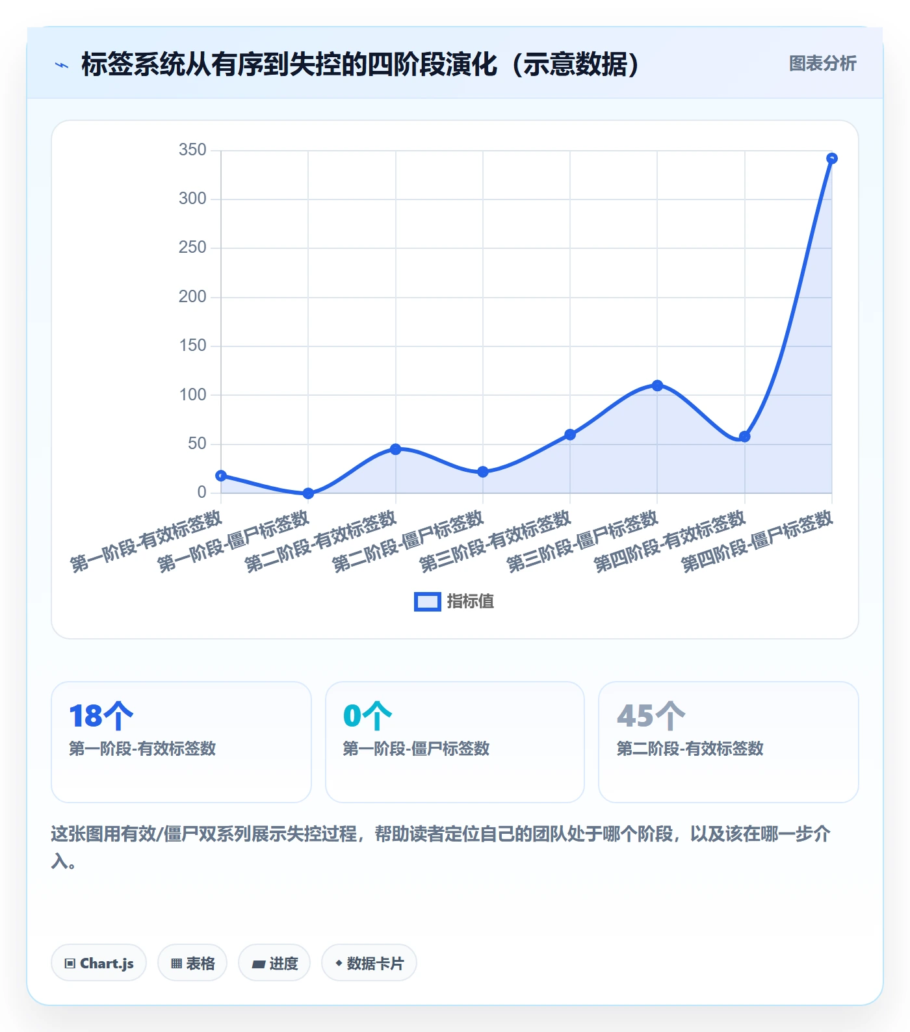910x1032 pixels.
Task: Click the x-axis label 第一阶段-有效标签数
Action: coord(146,541)
